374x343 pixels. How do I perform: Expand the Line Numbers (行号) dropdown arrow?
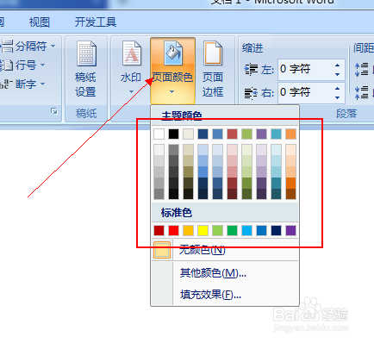tap(43, 65)
